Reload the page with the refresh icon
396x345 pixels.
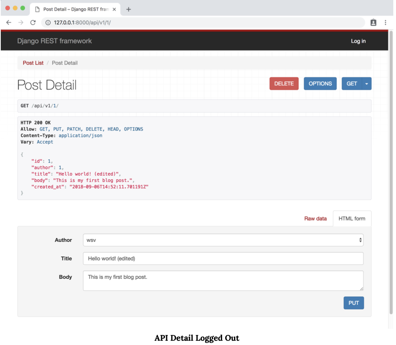[33, 22]
